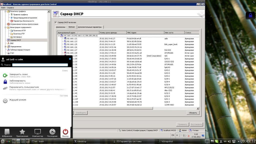The width and height of the screenshot is (256, 144).
Task: Open the KDE kickoff launcher button
Action: (x=2, y=141)
